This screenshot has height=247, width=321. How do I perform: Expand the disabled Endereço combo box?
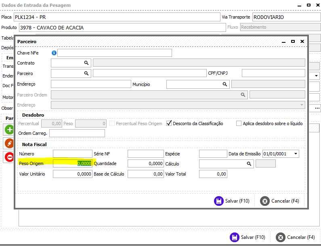click(302, 105)
